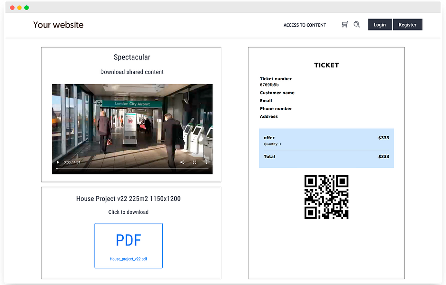
Task: Go to the Your website logo
Action: (59, 25)
